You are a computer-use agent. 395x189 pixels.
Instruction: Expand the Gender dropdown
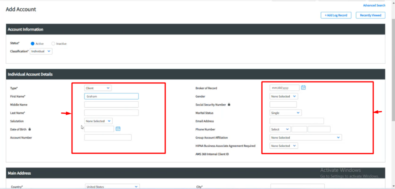284,96
